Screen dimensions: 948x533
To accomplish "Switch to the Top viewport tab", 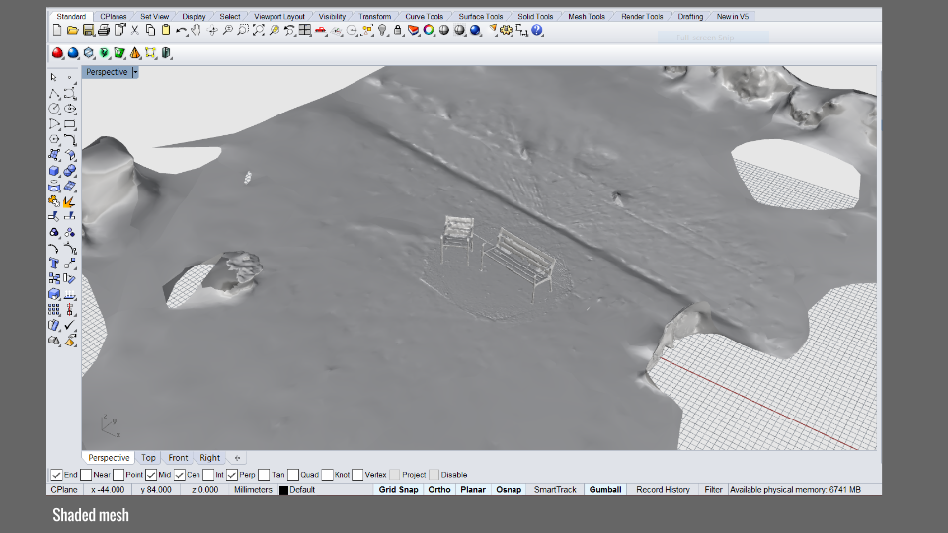I will click(x=148, y=458).
